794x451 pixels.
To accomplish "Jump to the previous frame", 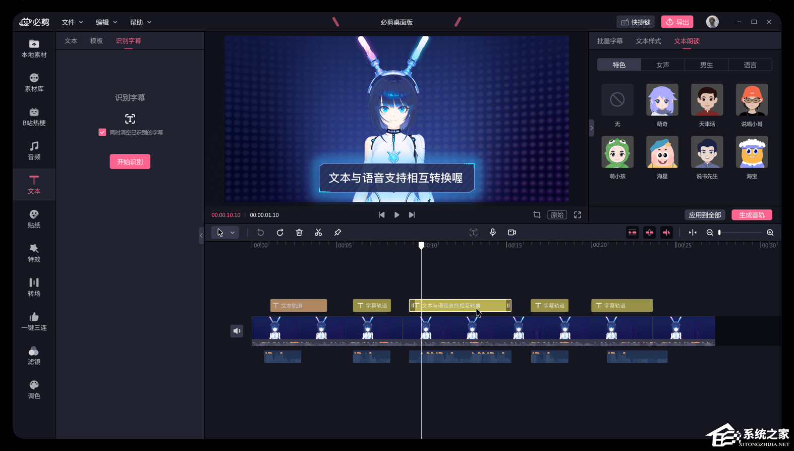I will pos(382,215).
